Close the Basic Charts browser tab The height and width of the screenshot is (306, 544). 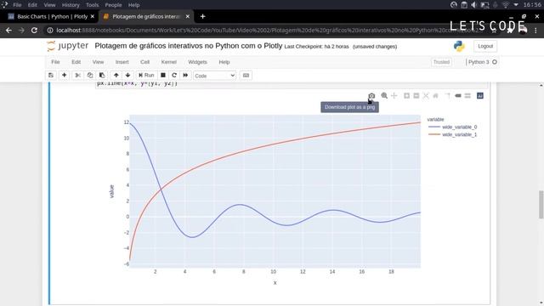[93, 16]
